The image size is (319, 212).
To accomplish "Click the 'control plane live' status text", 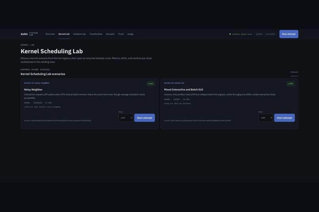I will coord(242,34).
